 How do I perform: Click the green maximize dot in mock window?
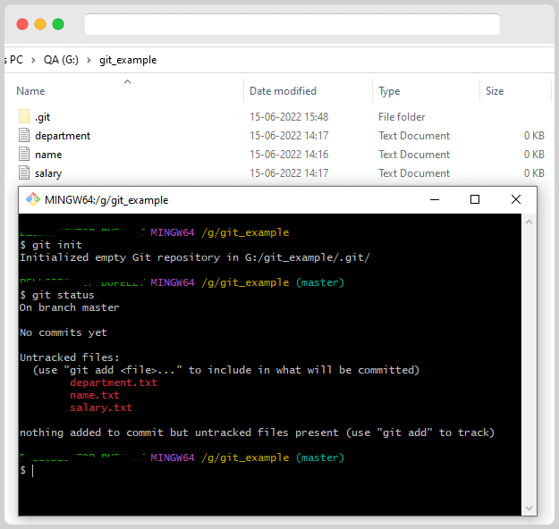(x=58, y=24)
